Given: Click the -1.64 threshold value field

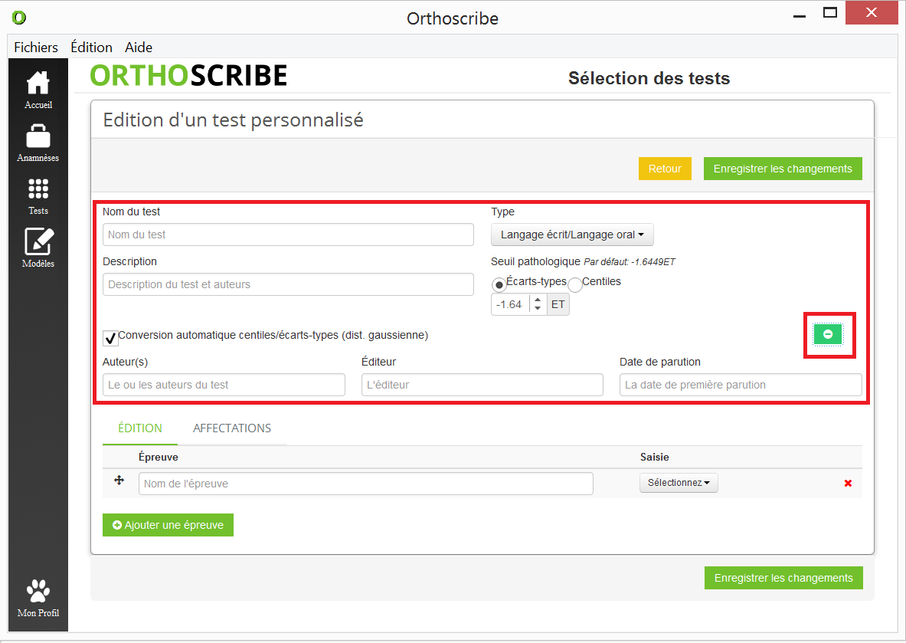Looking at the screenshot, I should (510, 305).
